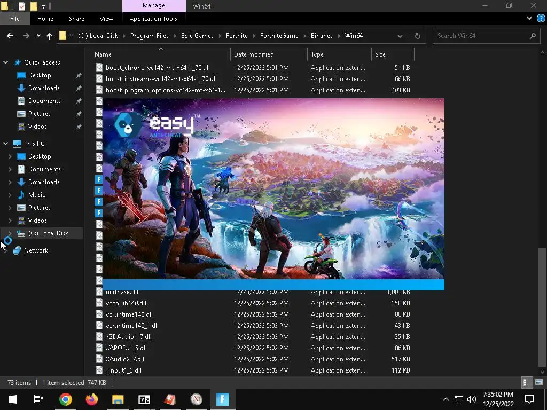The image size is (547, 410).
Task: Switch to large icons view layout
Action: click(x=539, y=382)
